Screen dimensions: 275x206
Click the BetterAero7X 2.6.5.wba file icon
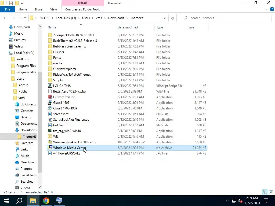tap(50, 91)
